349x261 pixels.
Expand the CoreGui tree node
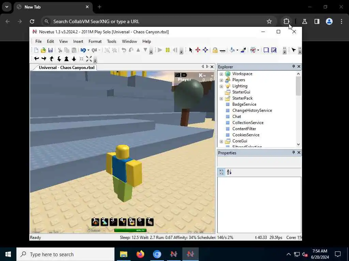[221, 141]
